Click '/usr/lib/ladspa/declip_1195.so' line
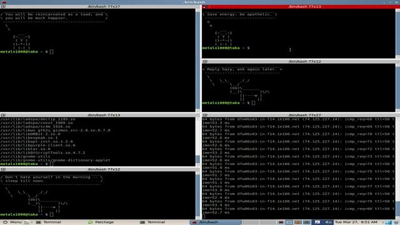 coord(37,119)
